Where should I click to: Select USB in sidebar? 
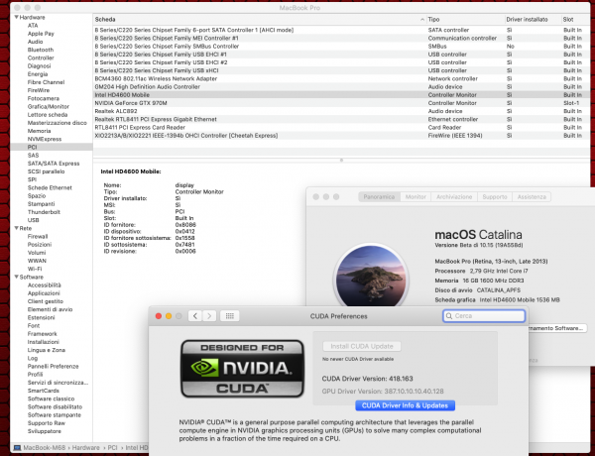point(33,220)
